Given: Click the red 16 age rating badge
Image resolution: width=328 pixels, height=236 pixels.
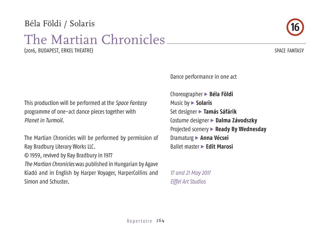Looking at the screenshot, I should point(295,27).
